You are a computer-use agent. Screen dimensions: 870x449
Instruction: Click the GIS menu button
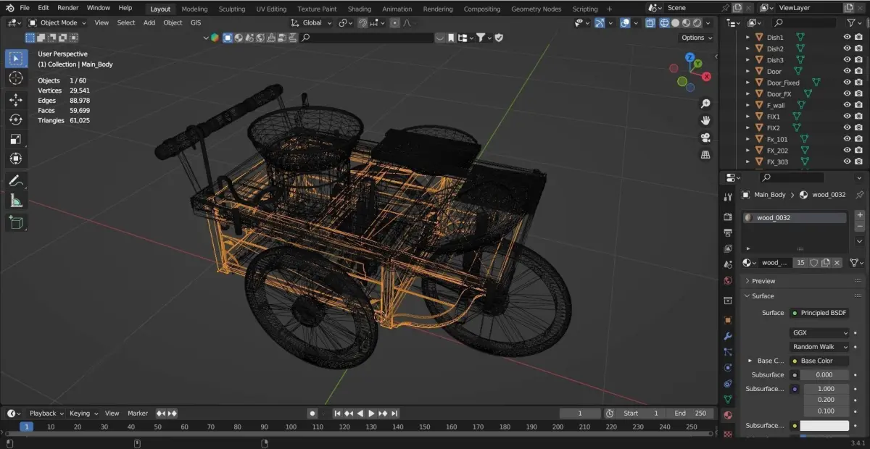[x=196, y=22]
